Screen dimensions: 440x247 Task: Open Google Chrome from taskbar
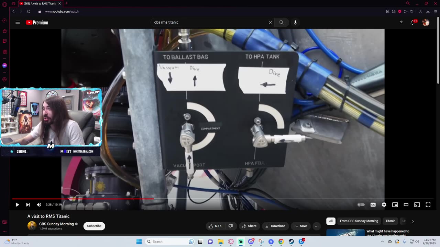click(x=281, y=242)
